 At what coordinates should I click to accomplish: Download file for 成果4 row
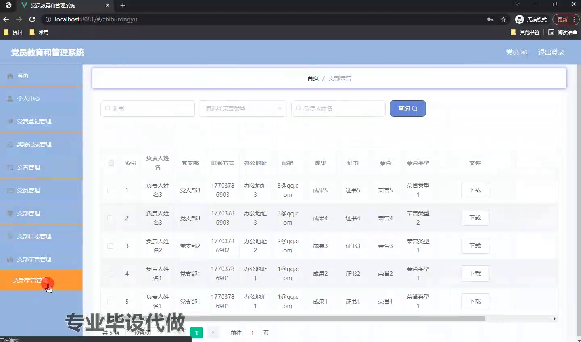[475, 218]
